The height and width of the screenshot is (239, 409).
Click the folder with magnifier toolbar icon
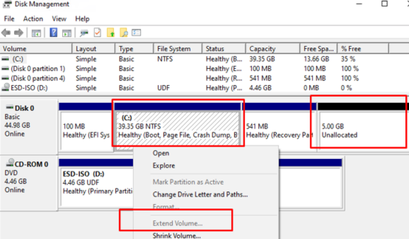[124, 33]
